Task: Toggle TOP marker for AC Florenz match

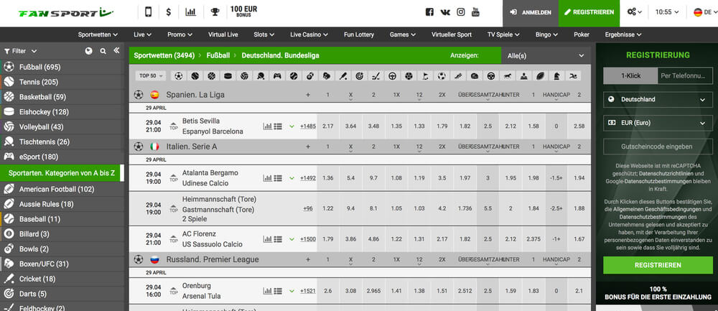Action: click(x=173, y=238)
